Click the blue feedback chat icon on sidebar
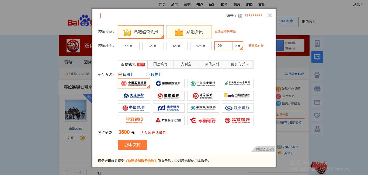The height and width of the screenshot is (175, 368). 317,57
